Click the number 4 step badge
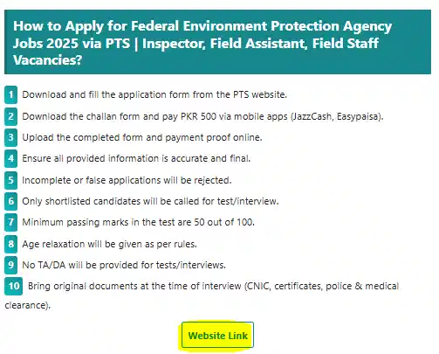This screenshot has width=439, height=354. tap(10, 159)
